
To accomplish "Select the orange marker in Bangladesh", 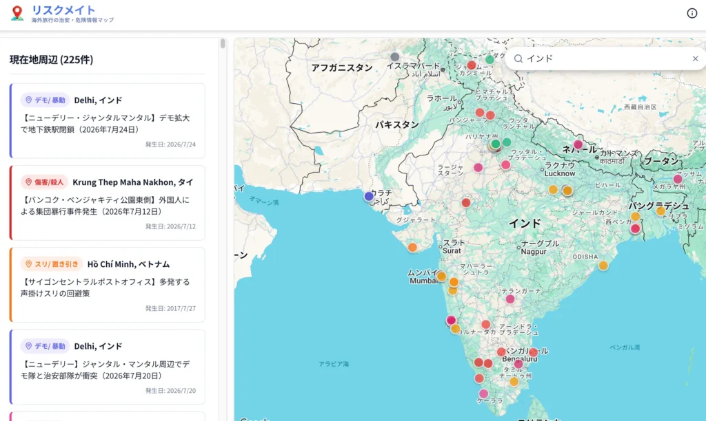I will pyautogui.click(x=660, y=210).
